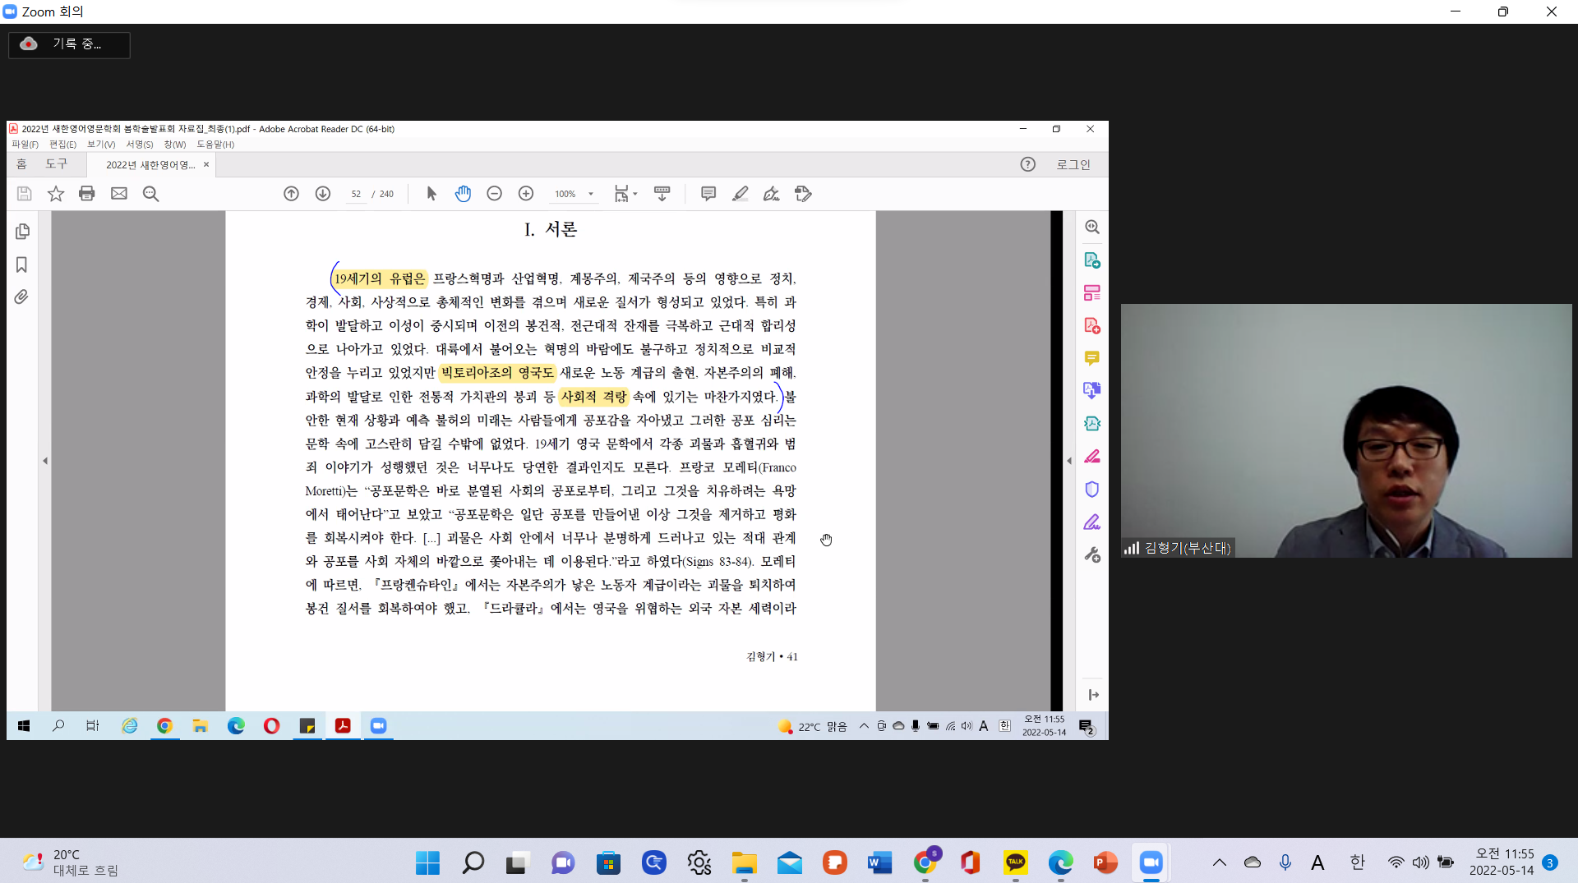Add a sticky note comment
Image resolution: width=1578 pixels, height=883 pixels.
click(708, 194)
